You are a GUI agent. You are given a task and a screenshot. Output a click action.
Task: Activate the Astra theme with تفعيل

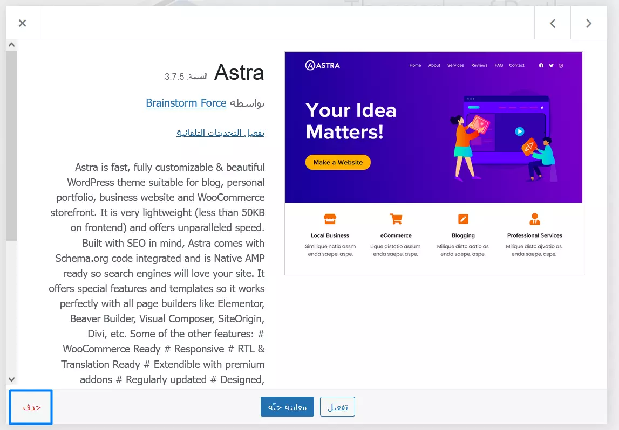pos(337,407)
